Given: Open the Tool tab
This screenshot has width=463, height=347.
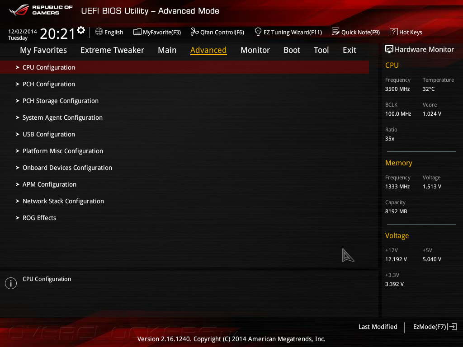Looking at the screenshot, I should coord(321,50).
